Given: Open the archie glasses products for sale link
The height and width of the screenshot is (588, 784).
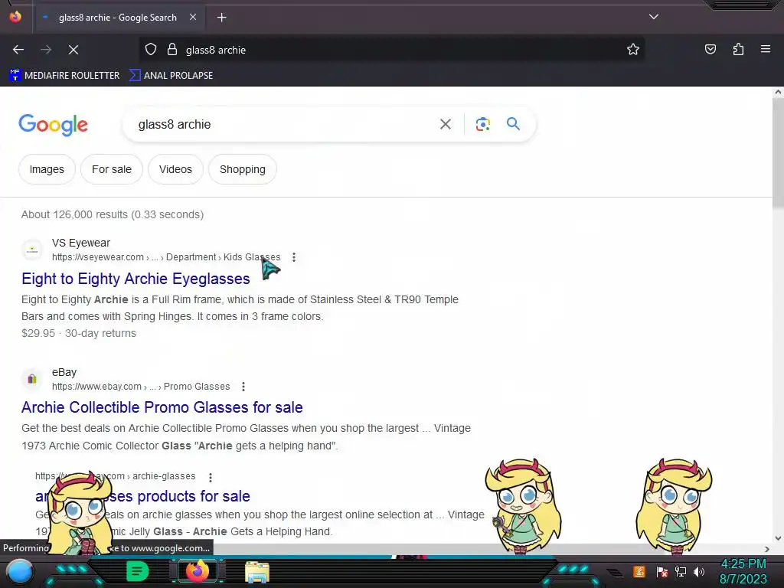Looking at the screenshot, I should point(143,496).
